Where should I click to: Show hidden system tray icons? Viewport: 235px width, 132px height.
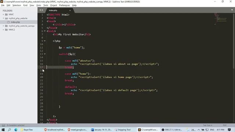[x=199, y=130]
